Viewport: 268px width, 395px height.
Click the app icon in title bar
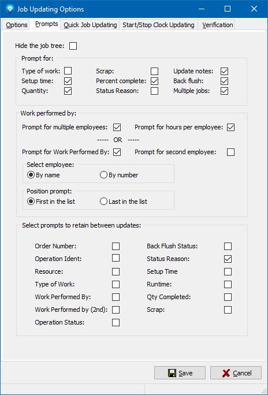coord(10,9)
